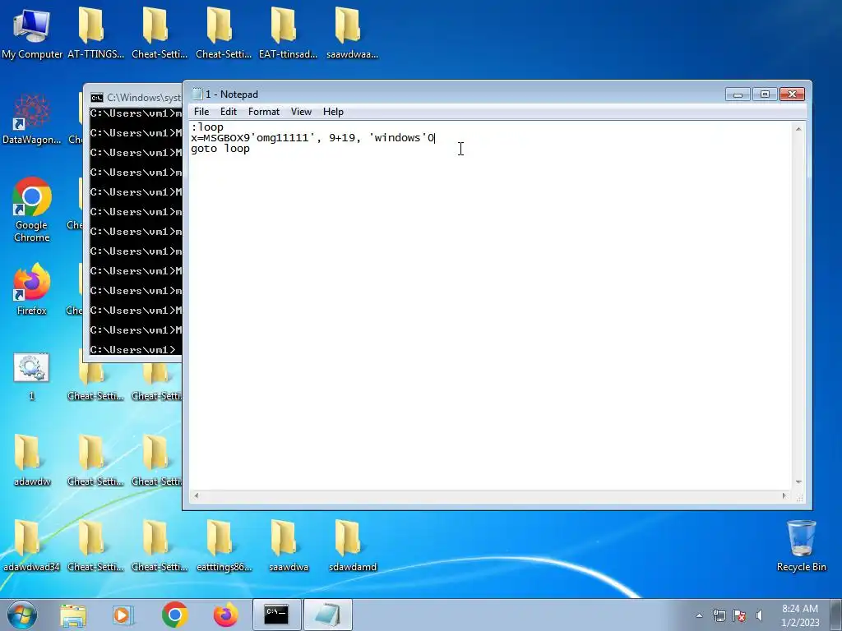Open the Notepad View menu
This screenshot has height=631, width=842.
point(301,112)
